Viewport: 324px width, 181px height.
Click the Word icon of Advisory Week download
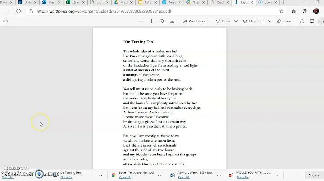pyautogui.click(x=172, y=175)
